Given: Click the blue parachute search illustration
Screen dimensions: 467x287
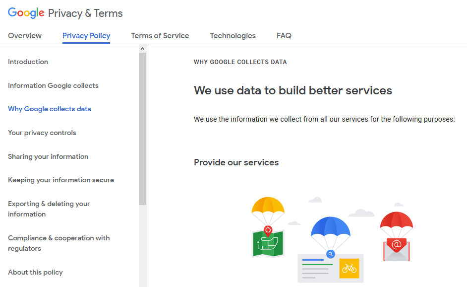Looking at the screenshot, I should pos(331,249).
